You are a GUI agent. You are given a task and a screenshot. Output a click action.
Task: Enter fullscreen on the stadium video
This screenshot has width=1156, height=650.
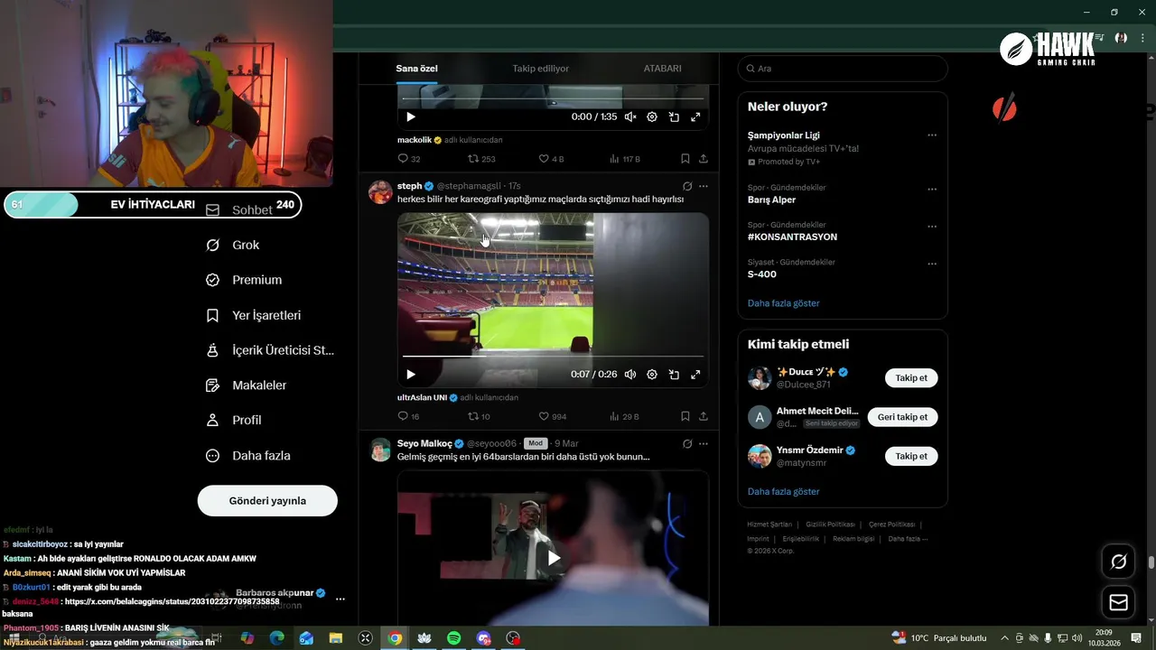pyautogui.click(x=695, y=374)
